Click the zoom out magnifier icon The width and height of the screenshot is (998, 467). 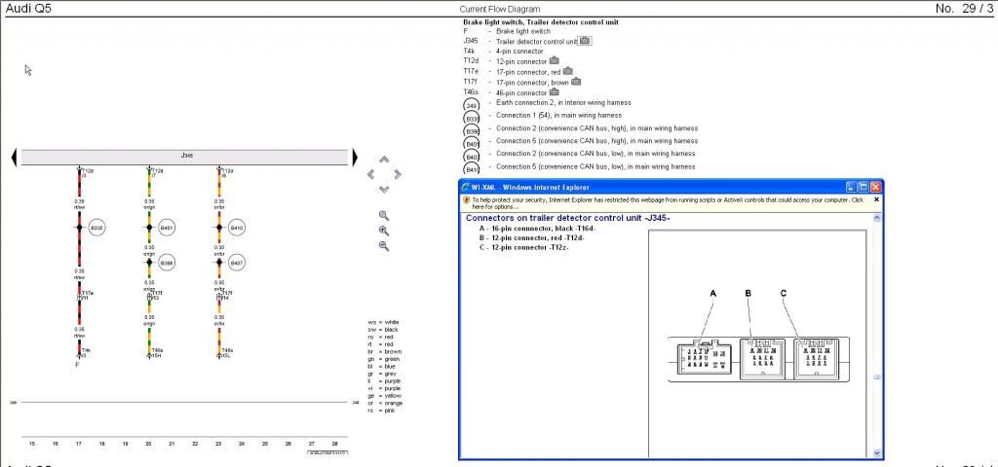point(384,246)
